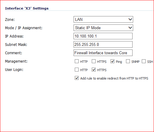The image size is (154, 132).
Task: Expand the Mode / IP Assignment dropdown
Action: point(103,28)
